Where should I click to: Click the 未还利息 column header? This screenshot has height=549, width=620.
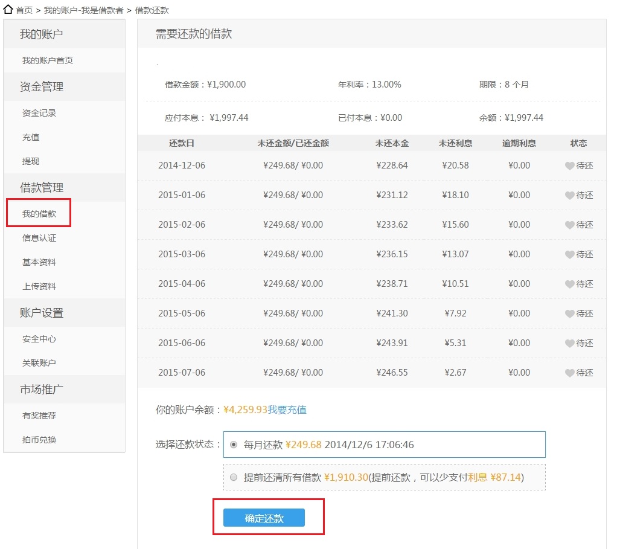coord(455,143)
